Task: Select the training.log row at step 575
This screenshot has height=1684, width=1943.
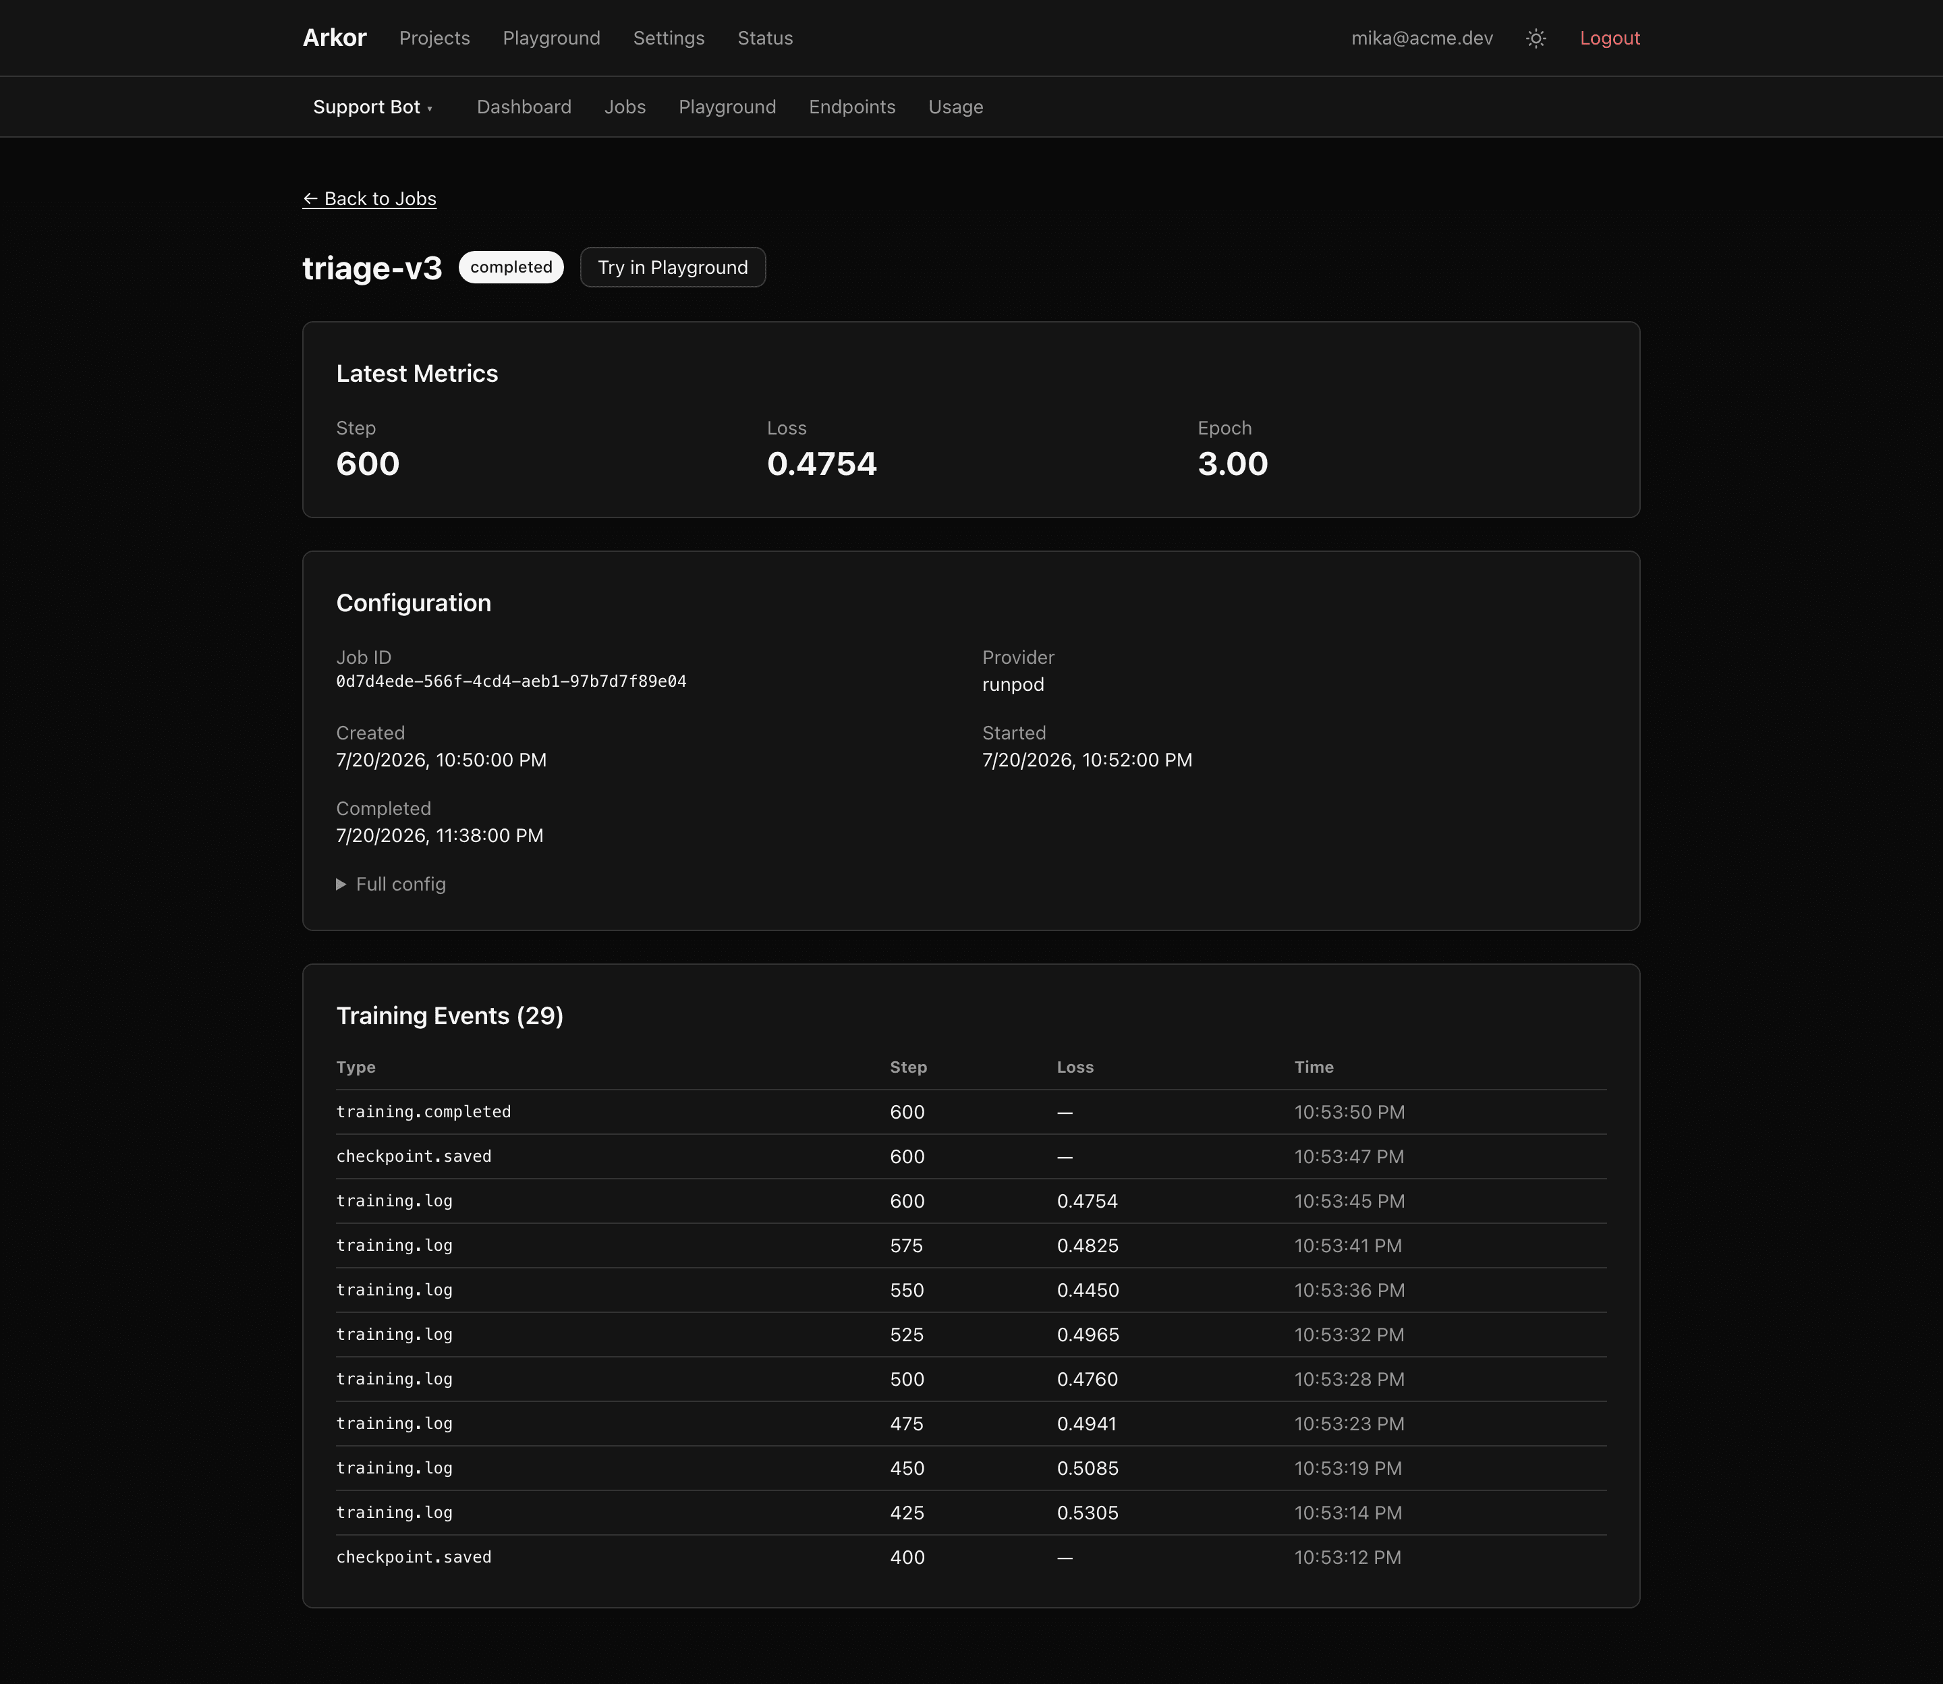Action: coord(971,1245)
